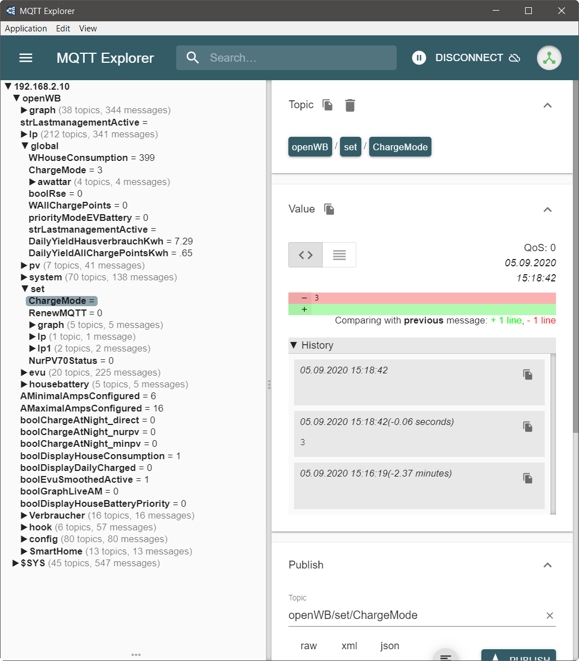579x661 pixels.
Task: Click the PUBLISH button
Action: [x=518, y=655]
